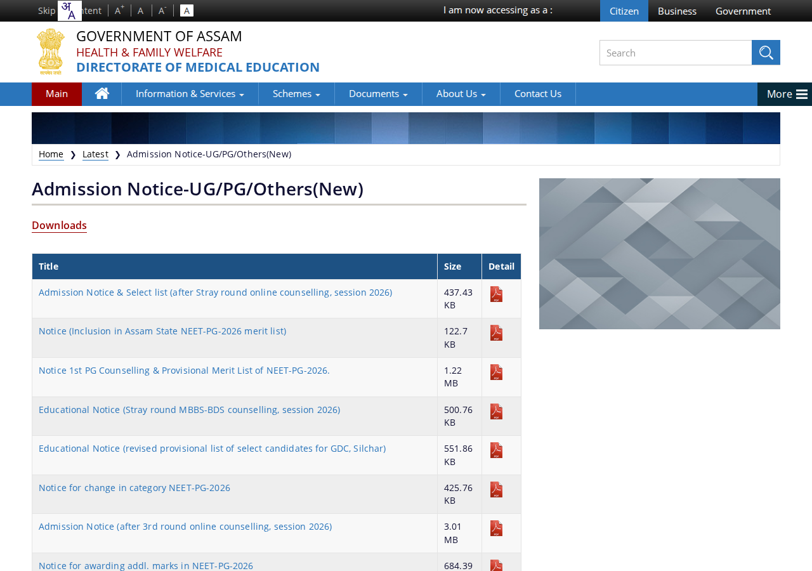Viewport: 812px width, 571px height.
Task: Expand the About Us dropdown menu
Action: point(461,94)
